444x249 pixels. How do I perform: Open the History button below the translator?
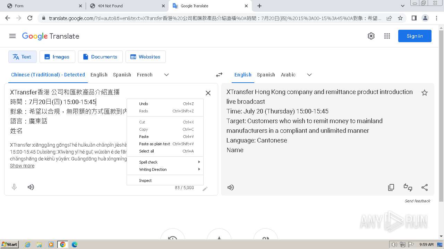[x=173, y=234]
